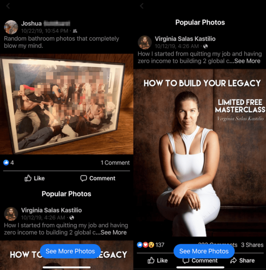Open the 3 Shares link
Screen dimensions: 266x270
252,245
